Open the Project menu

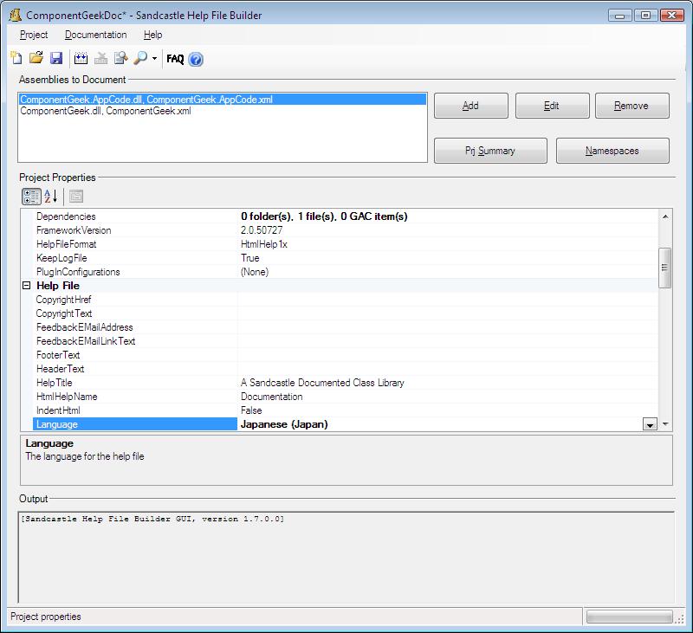[x=34, y=35]
